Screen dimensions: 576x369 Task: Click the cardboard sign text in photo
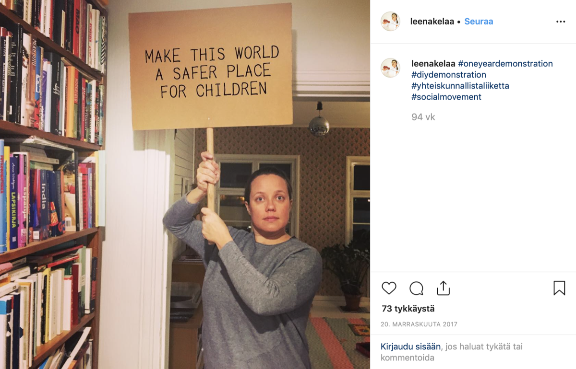point(212,71)
